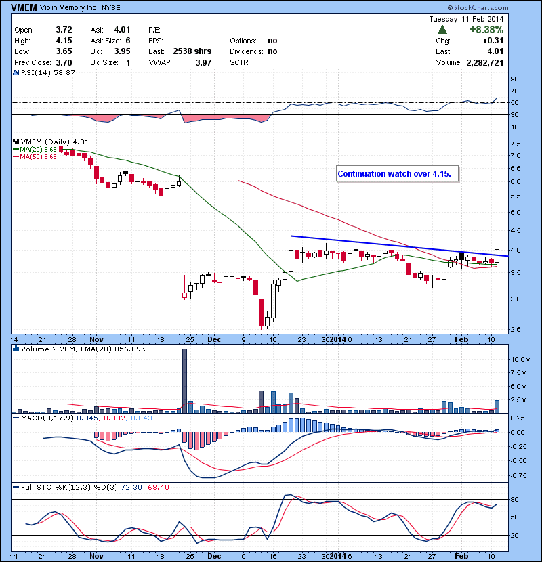Click the last candlestick on price chart
The image size is (542, 562).
pyautogui.click(x=497, y=256)
